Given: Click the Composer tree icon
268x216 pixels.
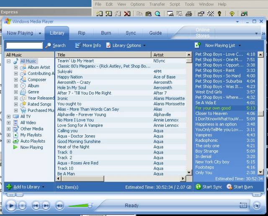Looking at the screenshot, I should pyautogui.click(x=23, y=80).
